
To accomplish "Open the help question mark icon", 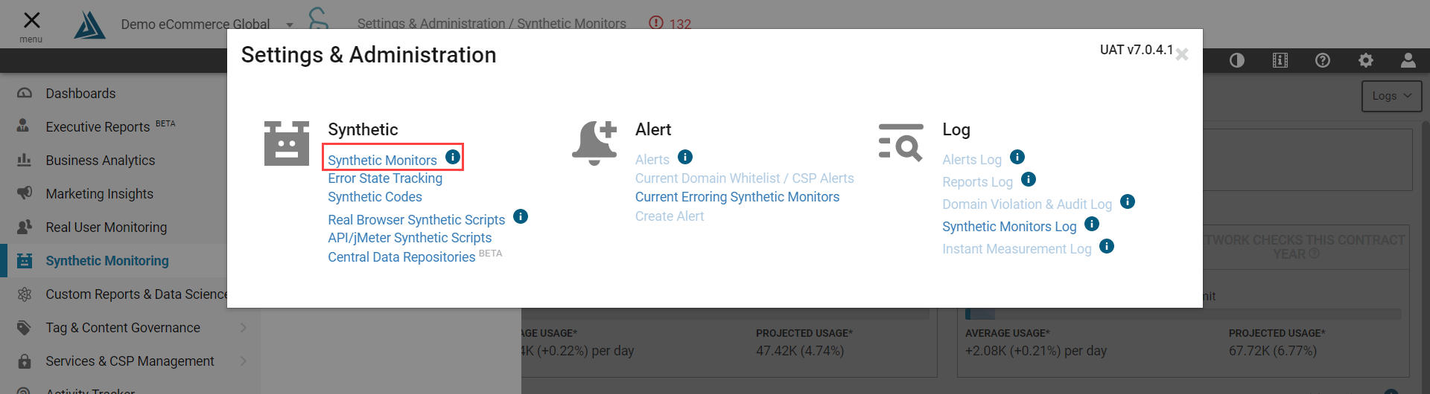I will [1323, 60].
